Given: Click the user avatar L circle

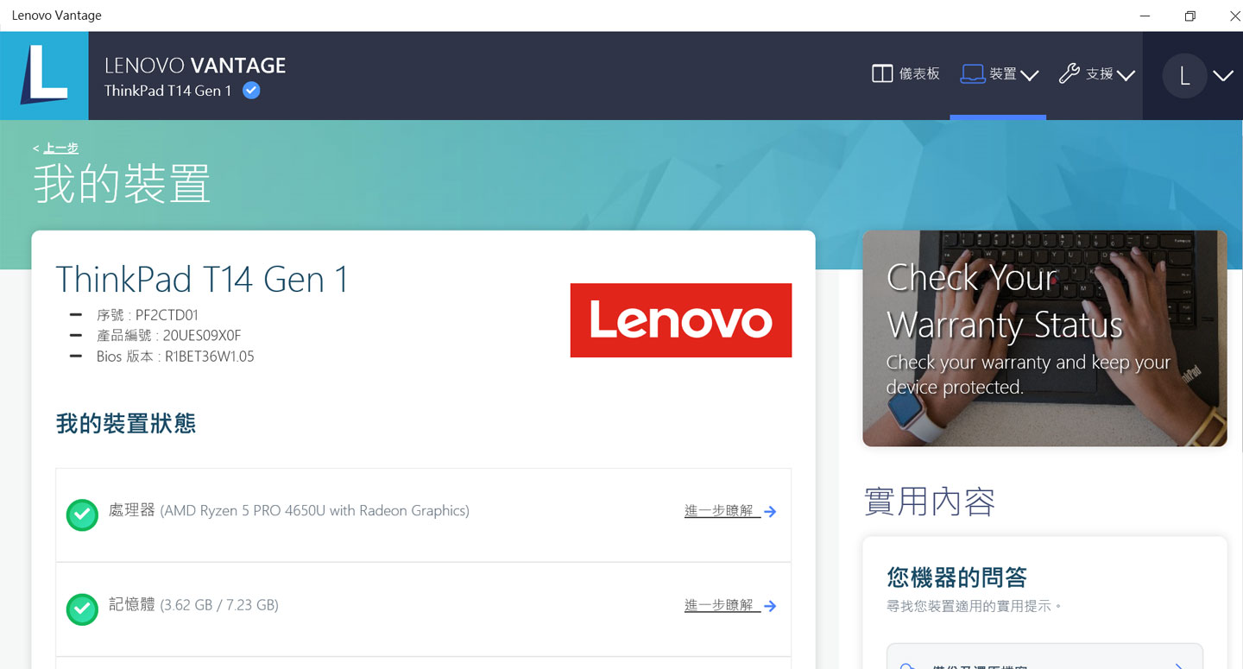Looking at the screenshot, I should 1184,76.
